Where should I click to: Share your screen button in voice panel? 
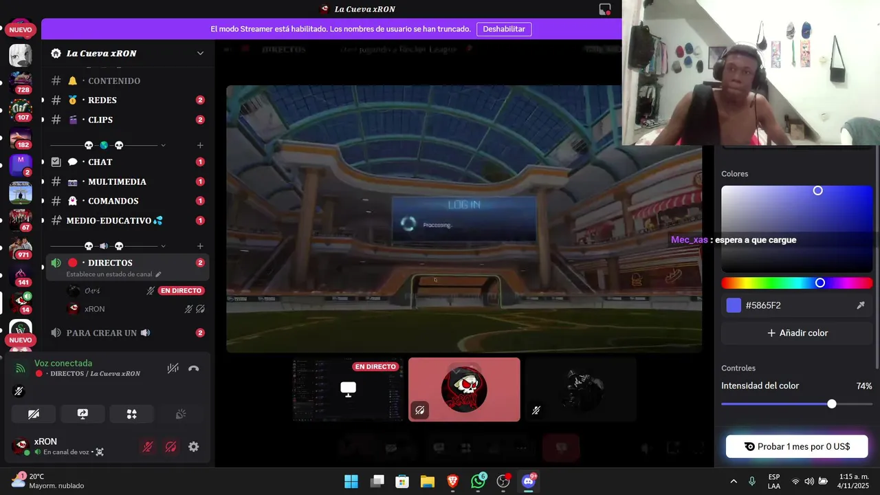[82, 414]
